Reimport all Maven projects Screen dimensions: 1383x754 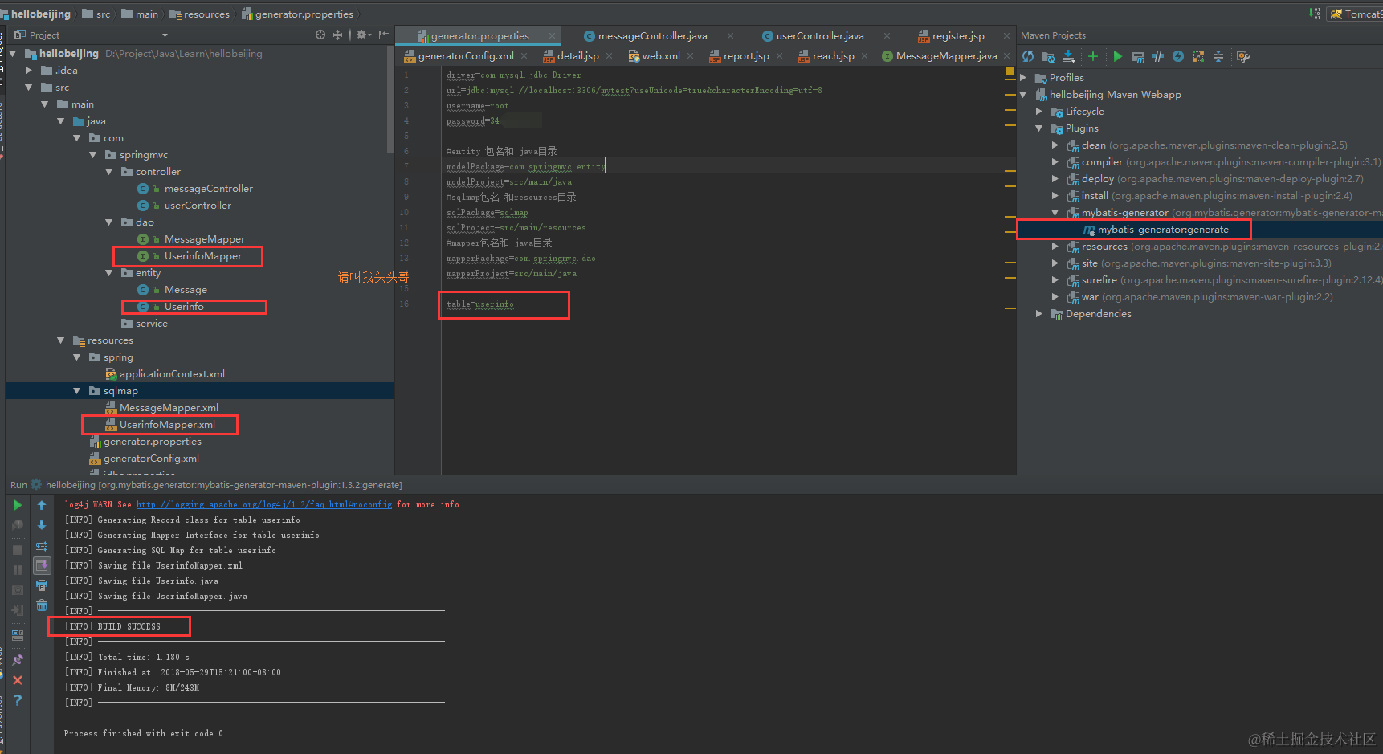coord(1028,56)
